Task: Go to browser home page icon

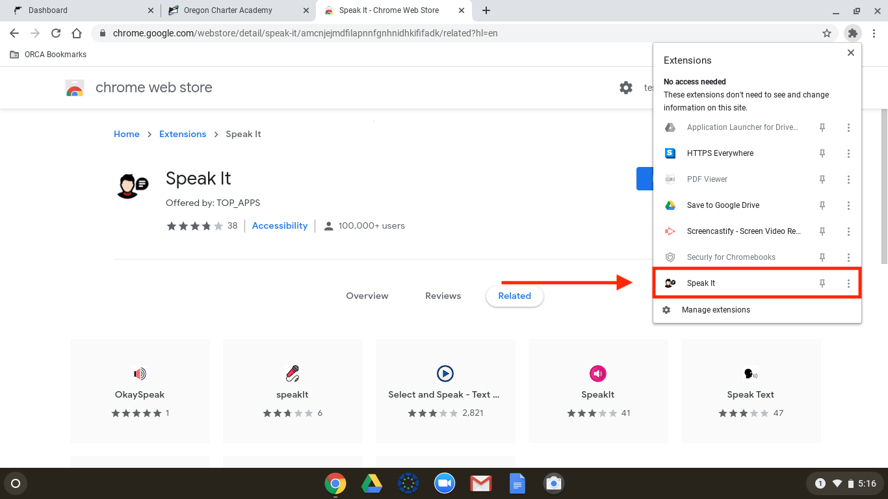Action: (x=77, y=33)
